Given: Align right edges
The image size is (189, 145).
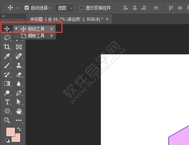Looking at the screenshot, I should click(x=144, y=8).
